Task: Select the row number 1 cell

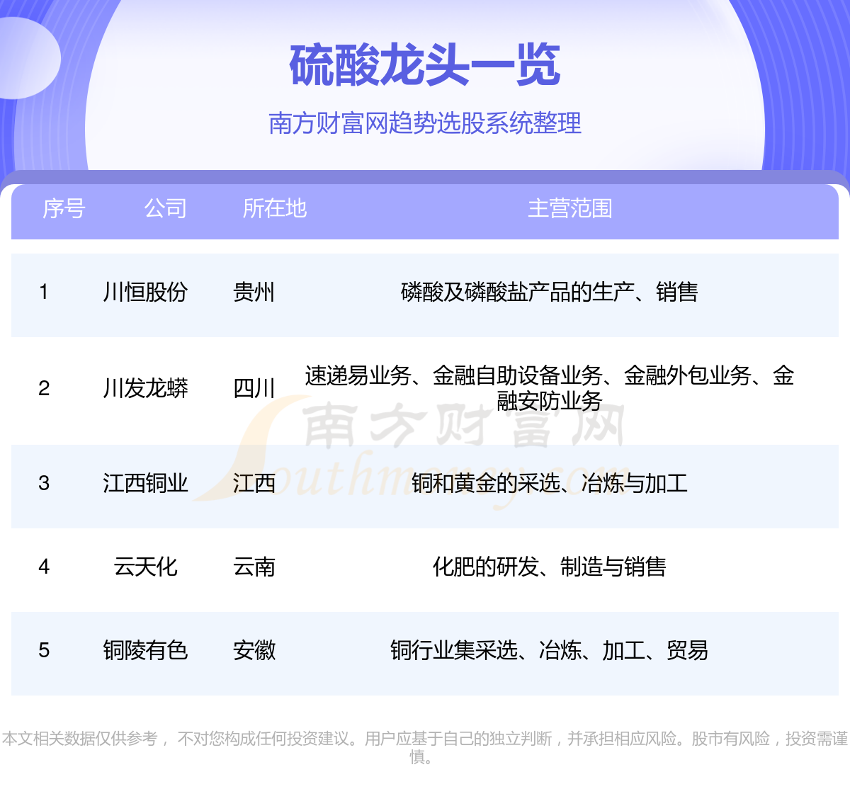Action: (44, 292)
